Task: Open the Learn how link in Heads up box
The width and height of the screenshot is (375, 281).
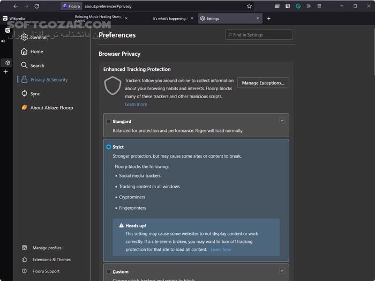Action: tap(221, 249)
